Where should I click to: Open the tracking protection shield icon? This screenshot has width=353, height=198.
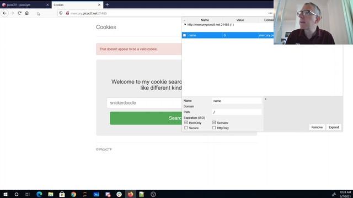[61, 13]
